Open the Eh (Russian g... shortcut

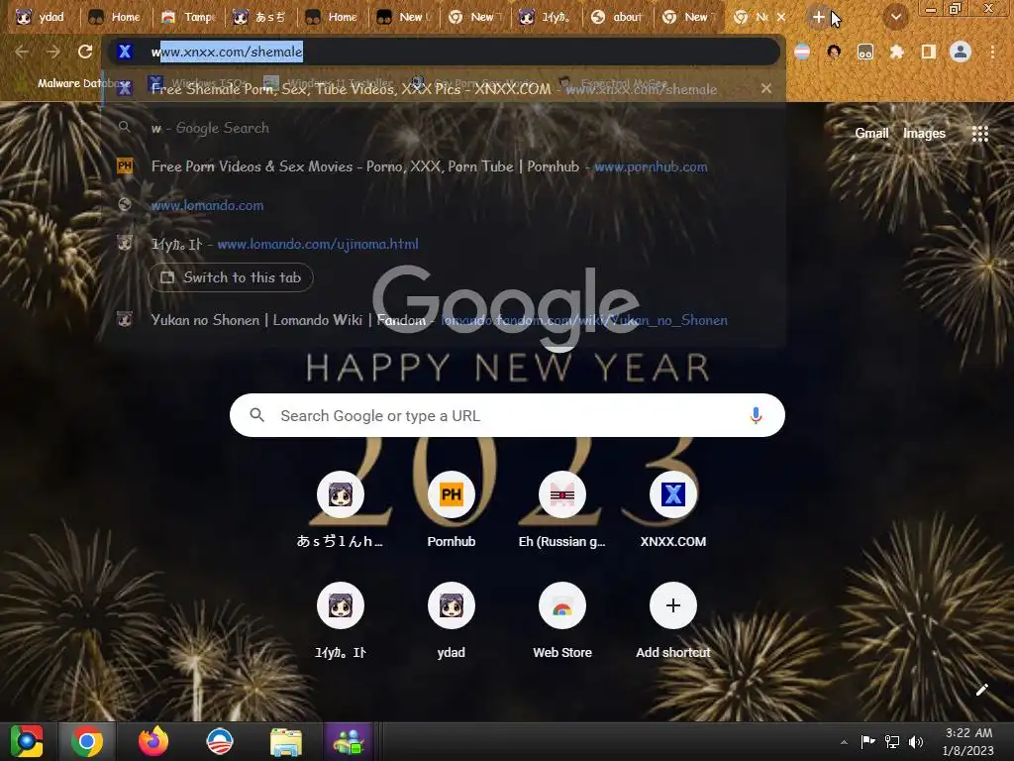pos(562,511)
